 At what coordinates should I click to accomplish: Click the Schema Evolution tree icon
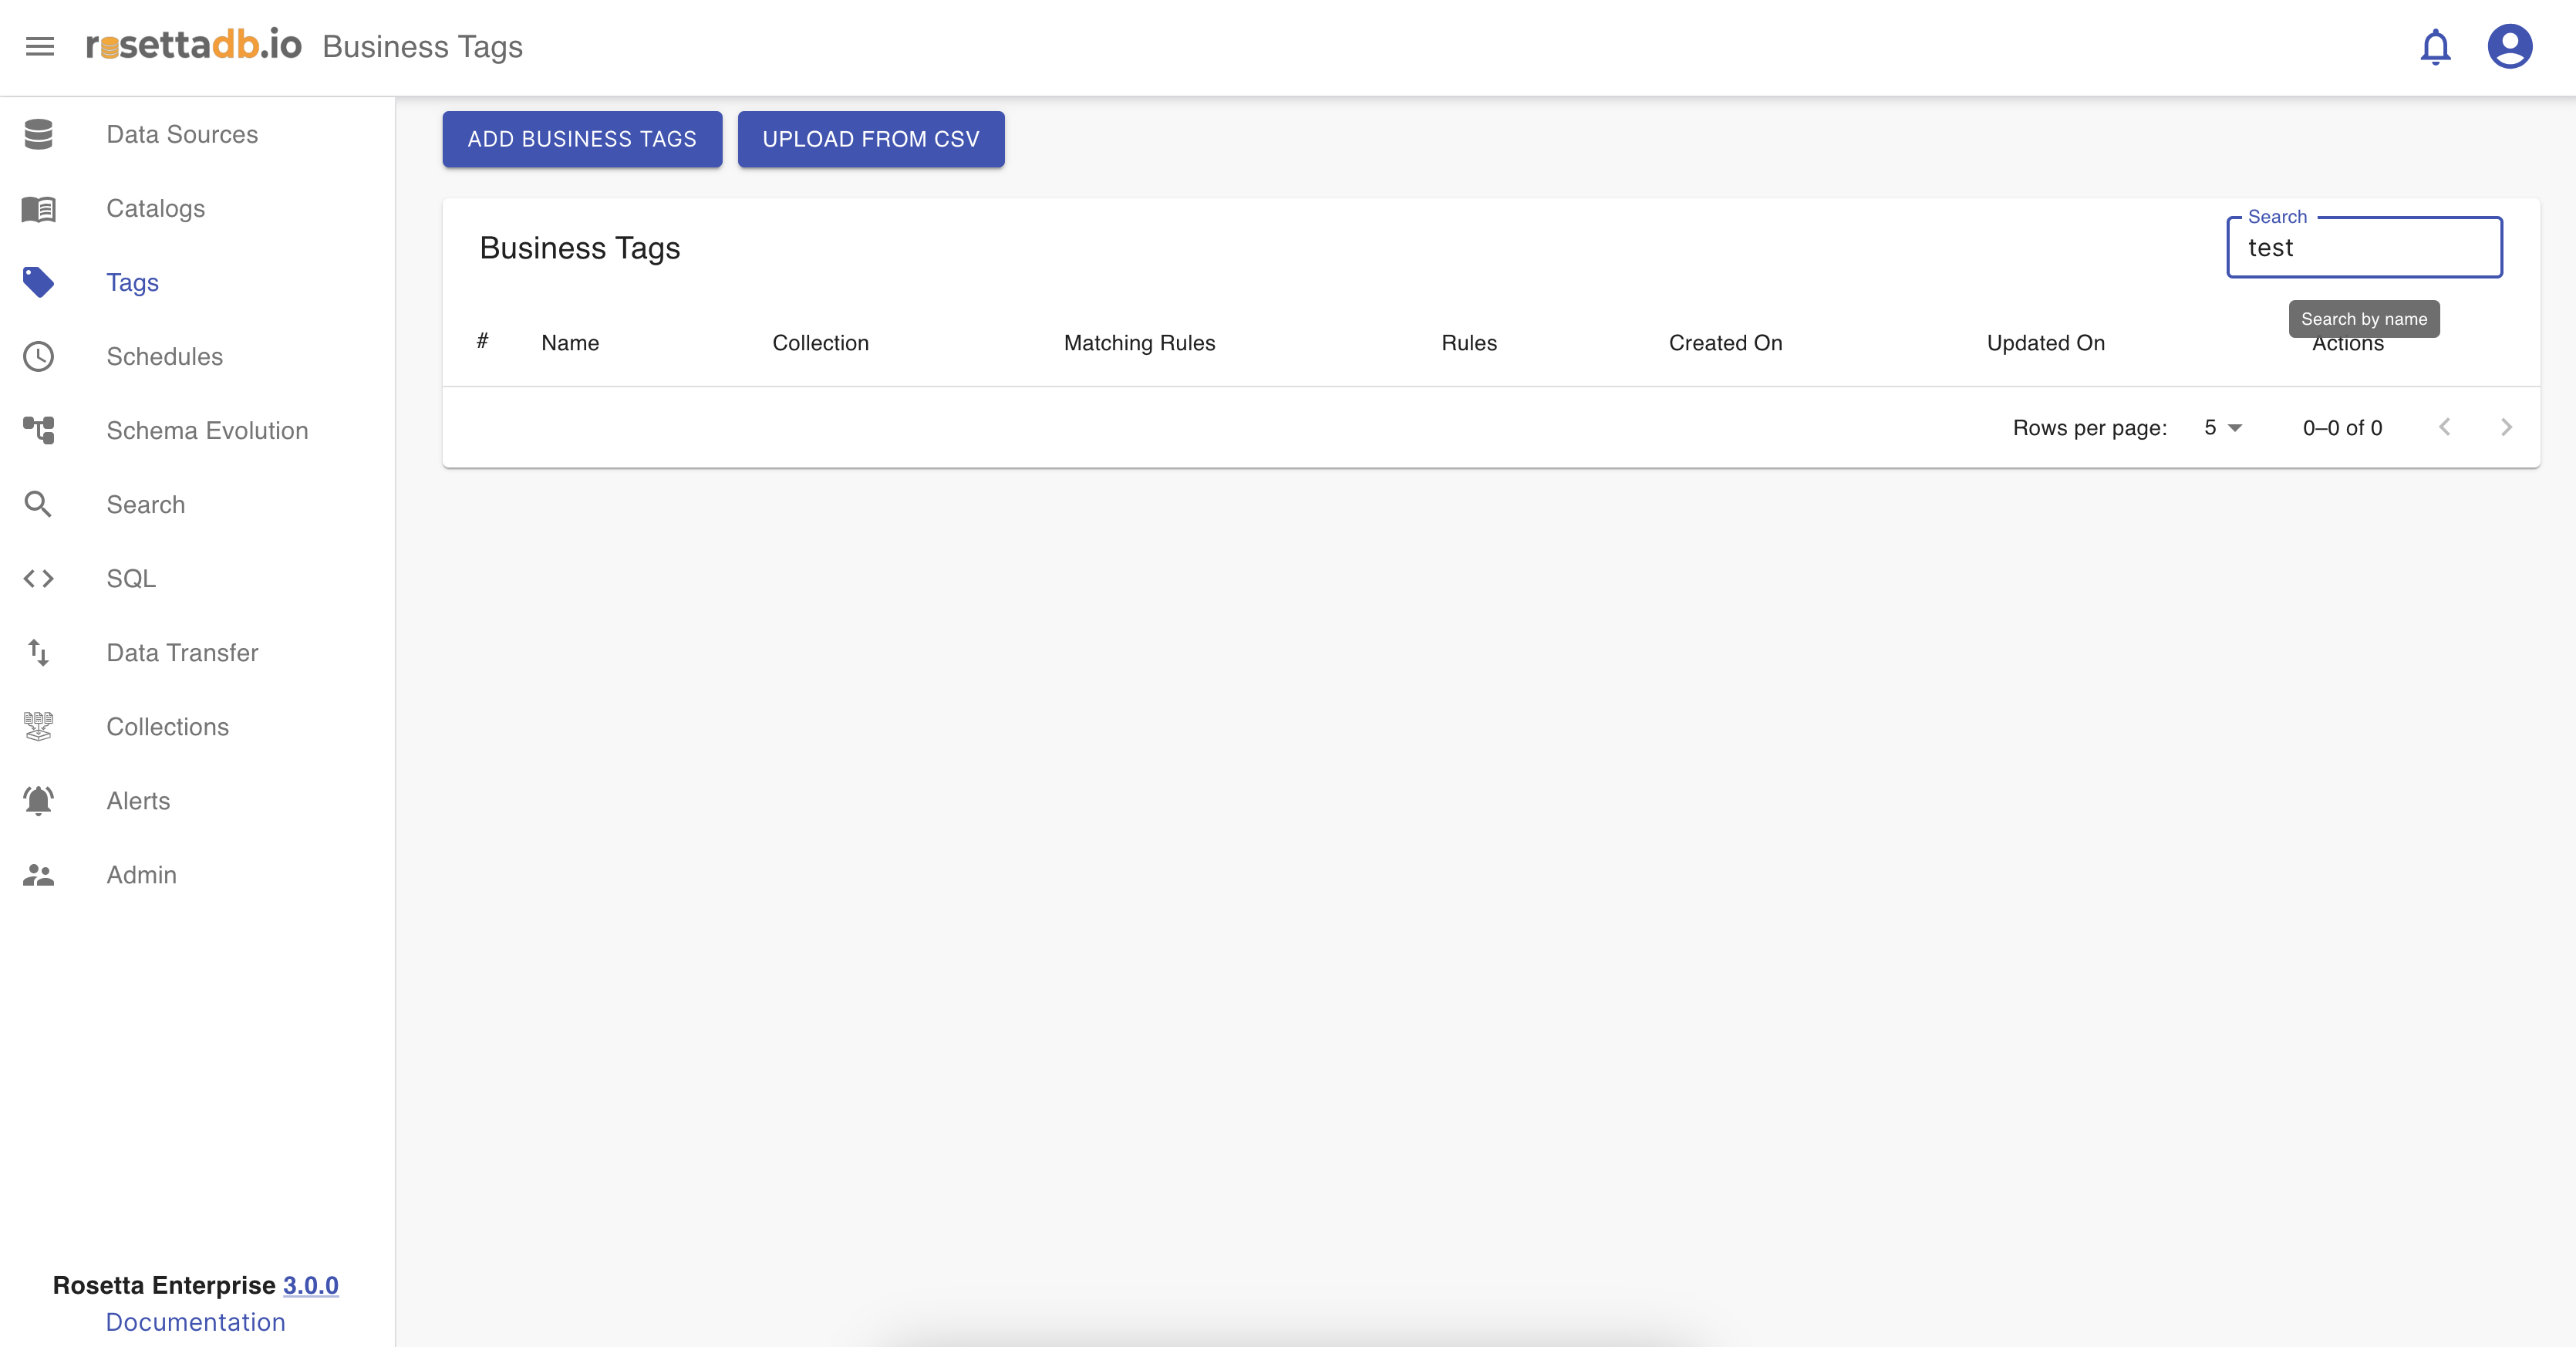38,430
